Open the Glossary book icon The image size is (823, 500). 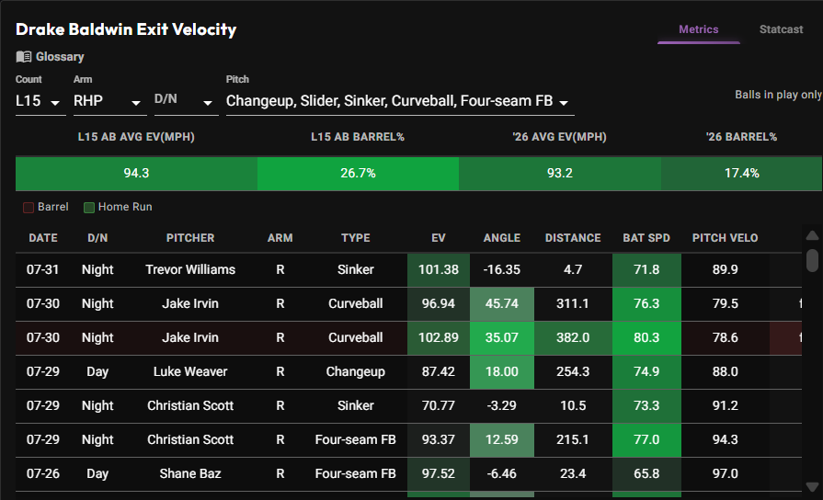(24, 57)
